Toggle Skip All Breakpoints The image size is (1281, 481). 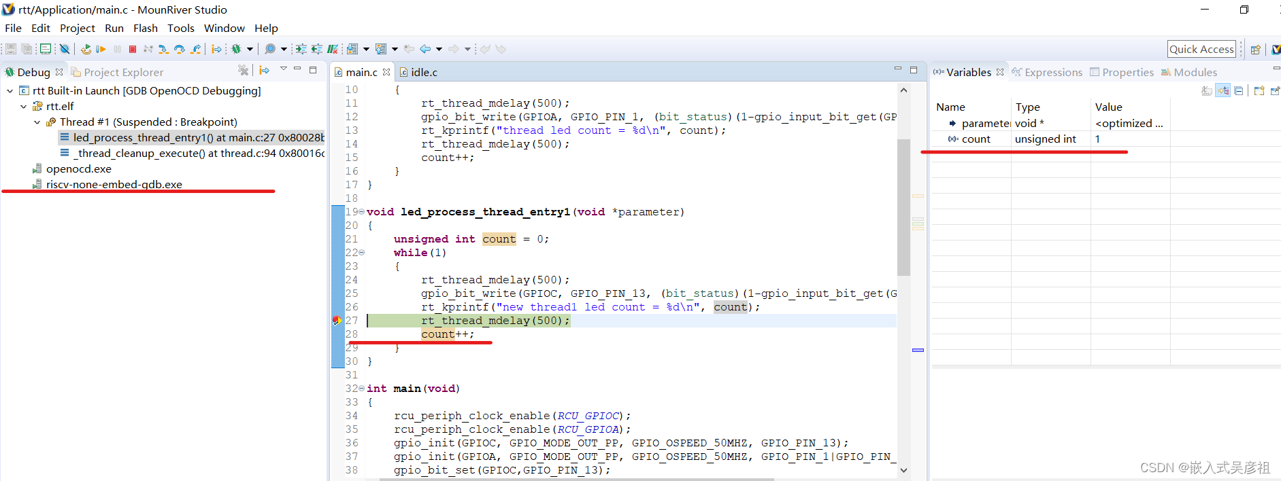click(65, 49)
